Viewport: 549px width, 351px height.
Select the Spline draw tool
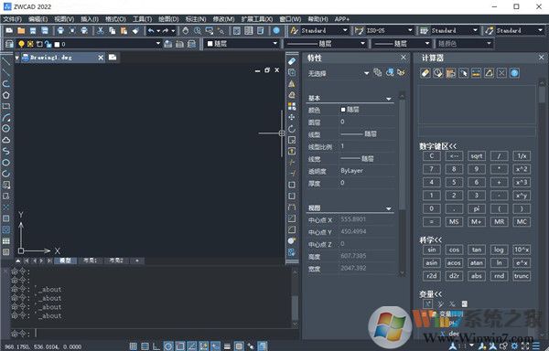[x=6, y=151]
